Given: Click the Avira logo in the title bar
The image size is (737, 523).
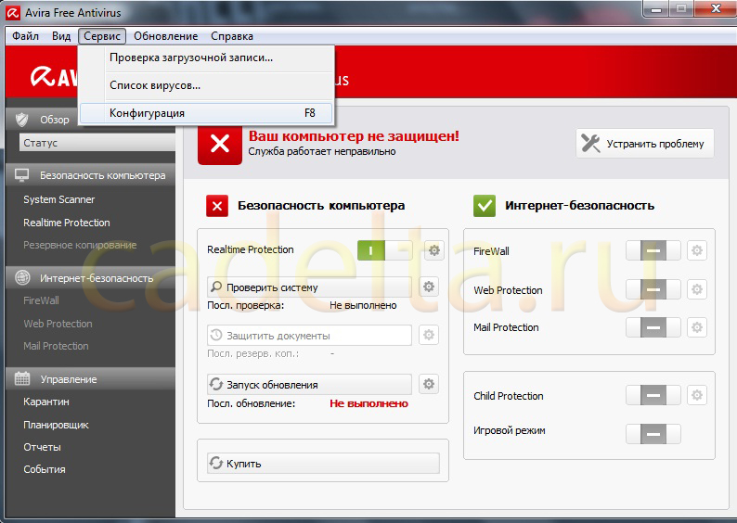Looking at the screenshot, I should [13, 13].
